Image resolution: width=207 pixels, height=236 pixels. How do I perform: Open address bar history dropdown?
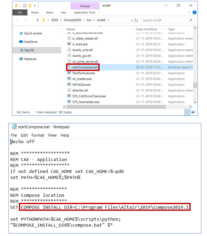point(131,20)
